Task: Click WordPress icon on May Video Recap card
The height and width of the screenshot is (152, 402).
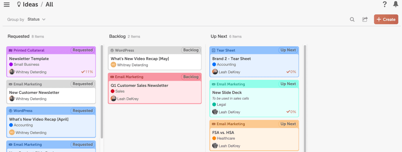Action: pos(112,50)
